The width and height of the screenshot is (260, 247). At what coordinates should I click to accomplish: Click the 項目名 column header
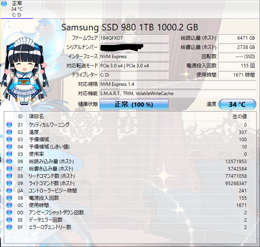(36, 117)
